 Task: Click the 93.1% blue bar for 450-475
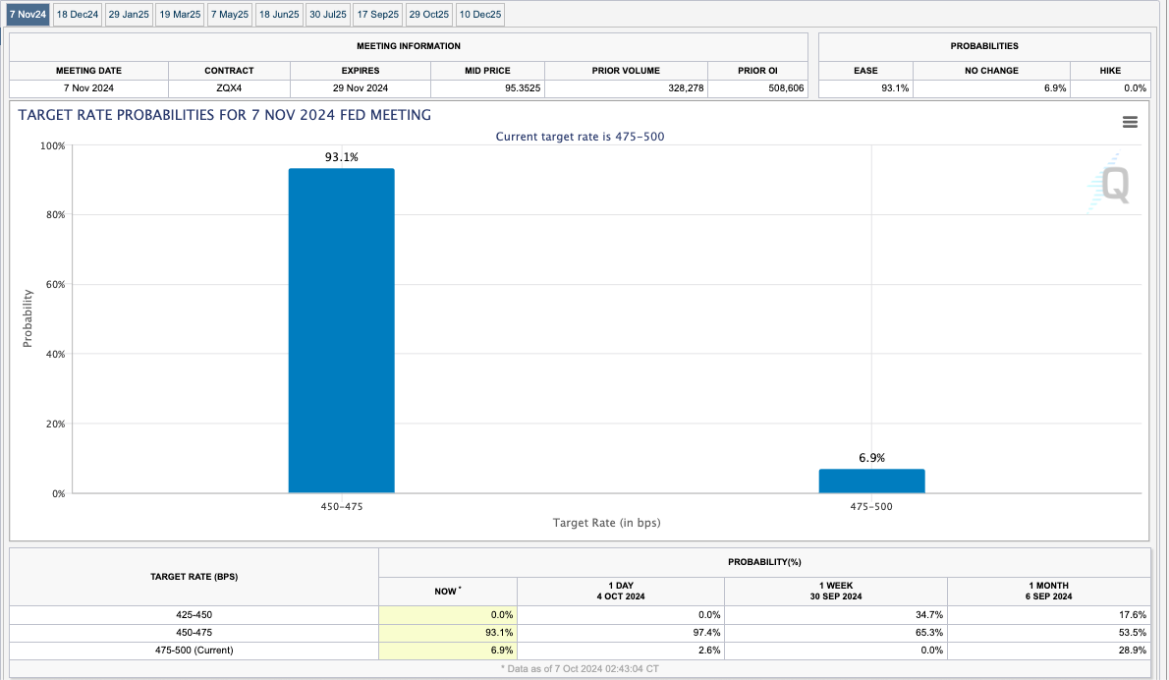click(x=341, y=330)
